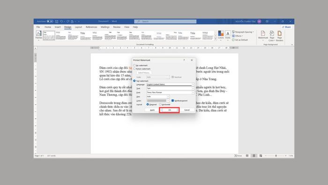
Task: Open the Themes gallery
Action: click(x=38, y=35)
